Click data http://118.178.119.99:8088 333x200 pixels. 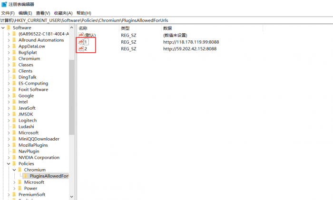pyautogui.click(x=191, y=42)
